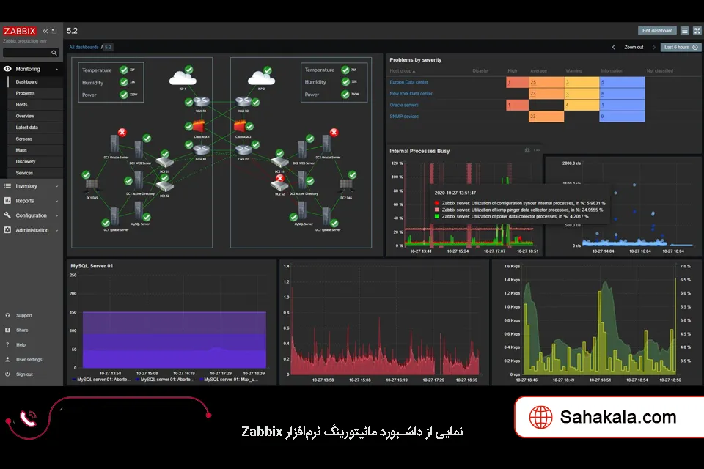Screen dimensions: 704x469
Task: Click DC1 DAS storage icon
Action: (x=92, y=185)
